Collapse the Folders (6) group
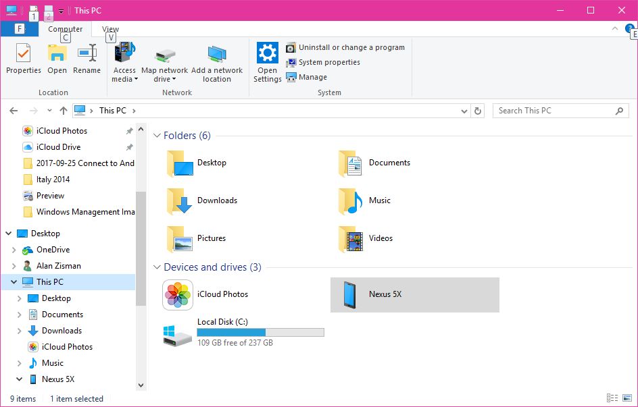 pos(157,136)
